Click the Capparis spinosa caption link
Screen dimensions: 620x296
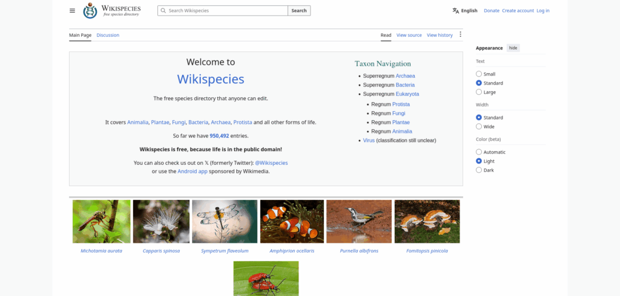[x=161, y=251]
